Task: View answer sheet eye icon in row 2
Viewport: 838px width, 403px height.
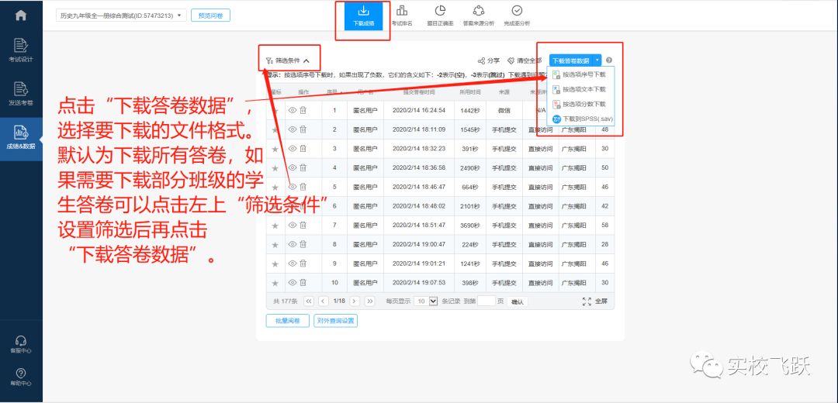Action: [x=293, y=129]
